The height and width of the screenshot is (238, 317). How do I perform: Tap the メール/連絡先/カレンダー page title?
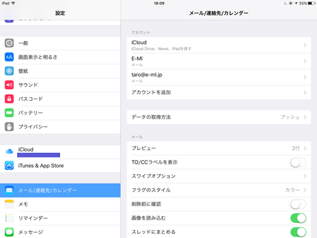219,13
